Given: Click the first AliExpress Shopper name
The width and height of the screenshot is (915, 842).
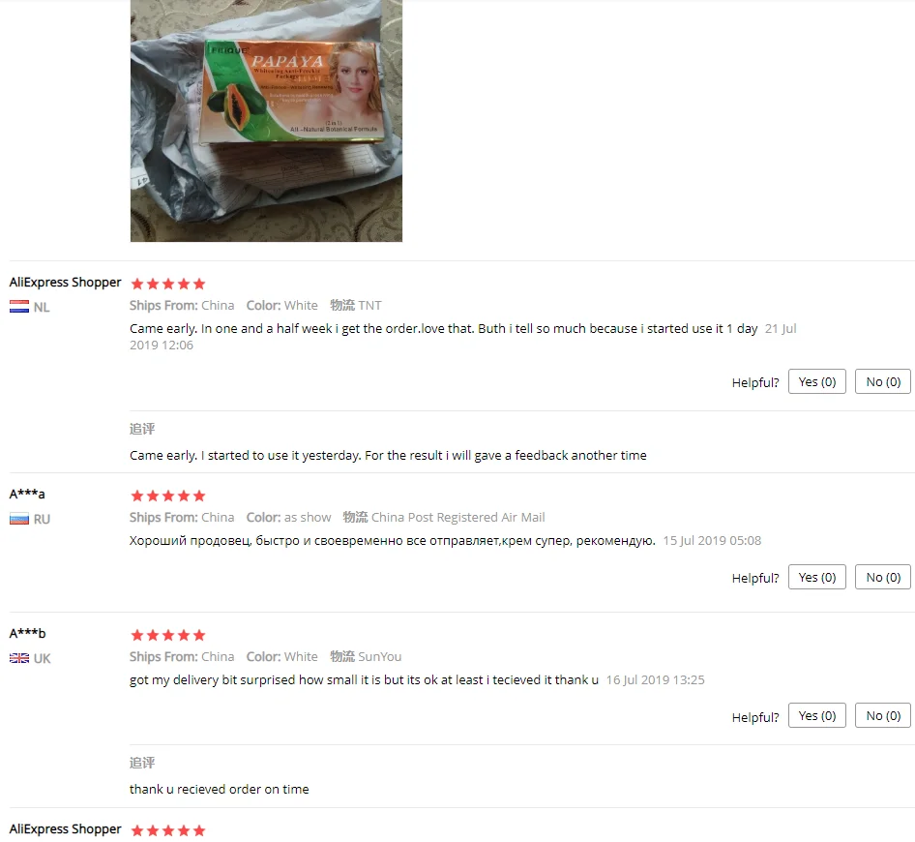Looking at the screenshot, I should pos(65,282).
